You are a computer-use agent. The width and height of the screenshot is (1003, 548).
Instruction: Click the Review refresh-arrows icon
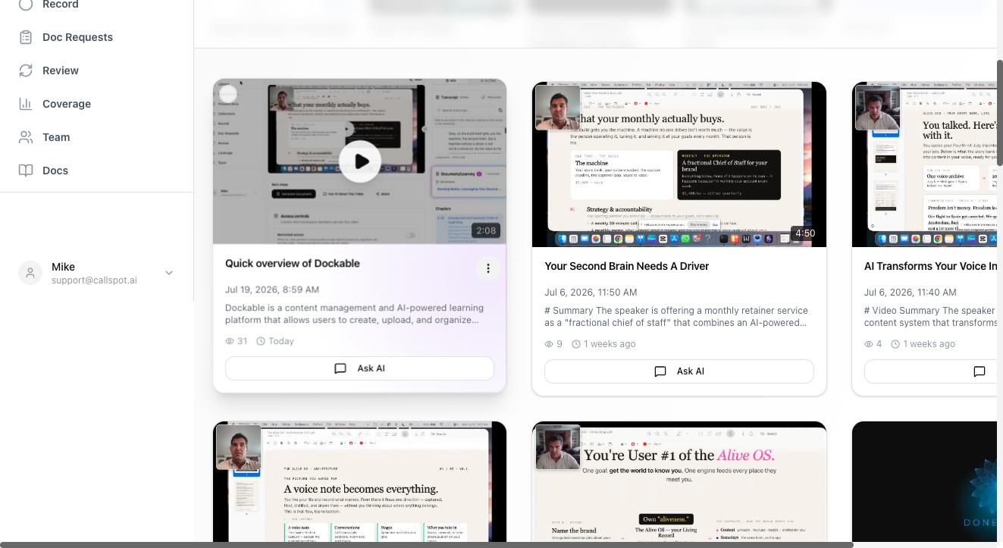[26, 70]
